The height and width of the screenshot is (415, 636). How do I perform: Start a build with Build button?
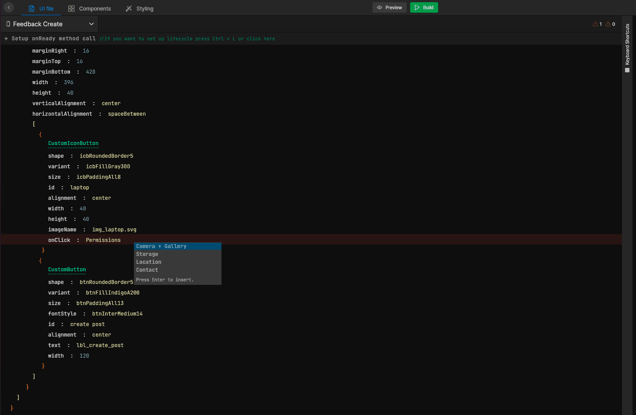pyautogui.click(x=424, y=7)
